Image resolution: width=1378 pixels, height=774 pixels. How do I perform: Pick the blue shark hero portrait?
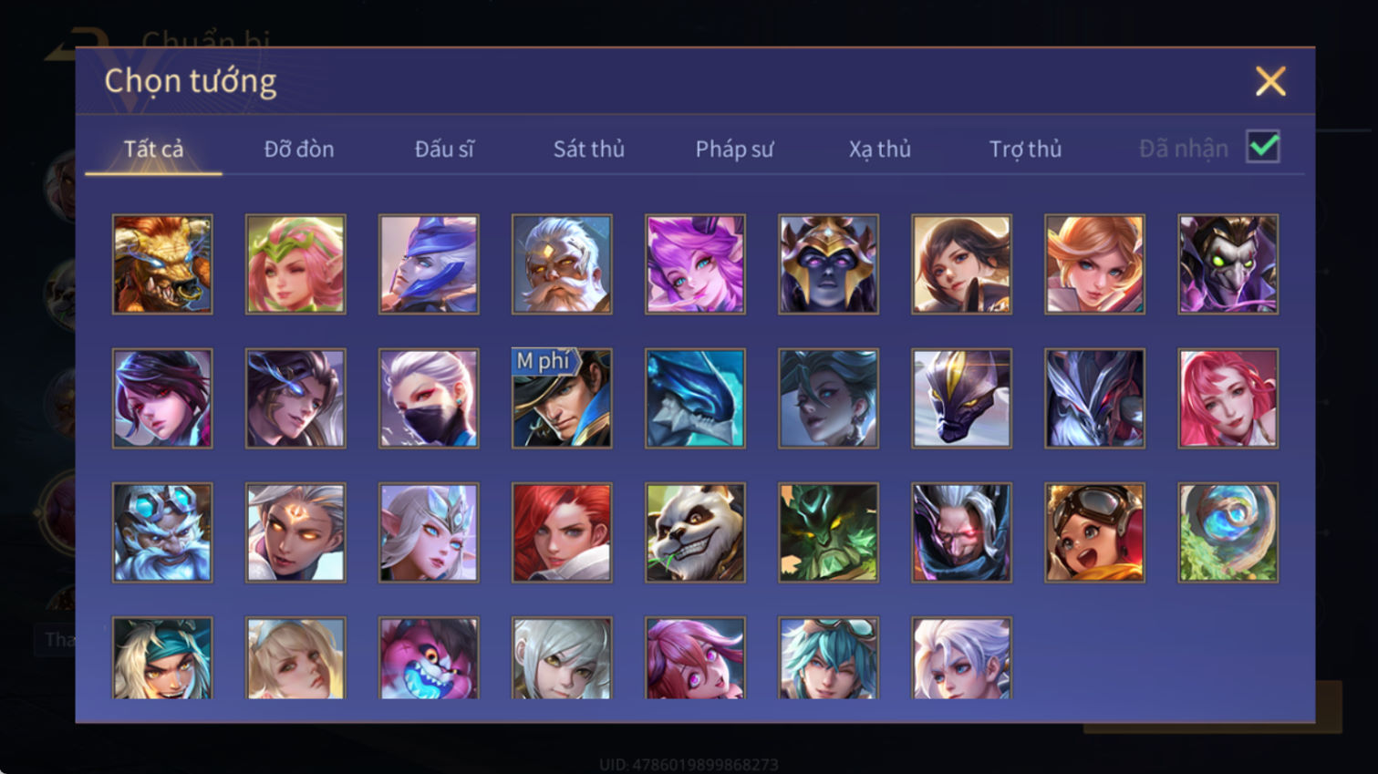(x=695, y=398)
